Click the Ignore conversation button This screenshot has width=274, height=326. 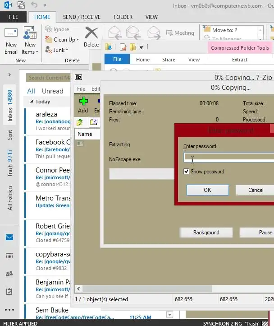[57, 29]
